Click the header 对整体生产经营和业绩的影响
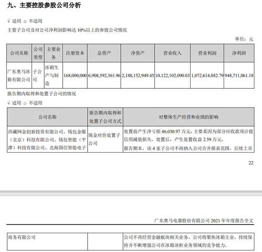The height and width of the screenshot is (252, 262). (189, 117)
